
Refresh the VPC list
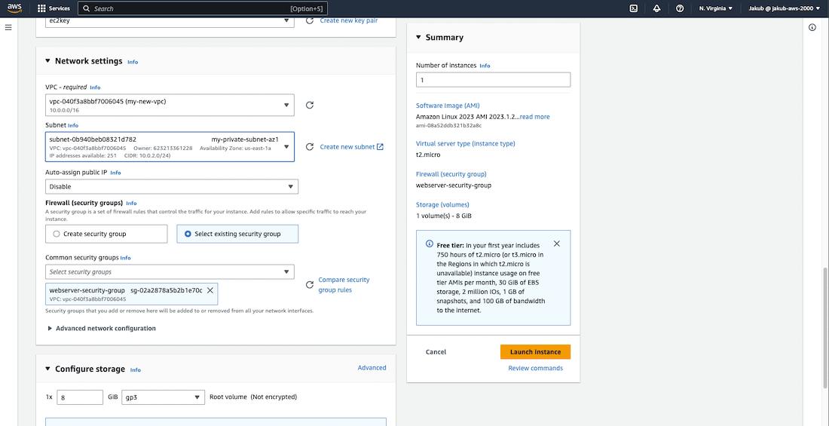310,106
